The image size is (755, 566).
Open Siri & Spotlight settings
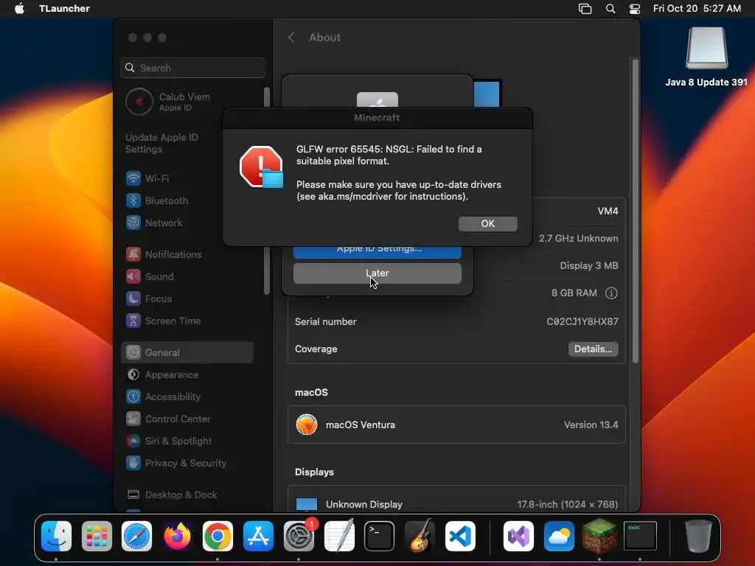point(188,441)
